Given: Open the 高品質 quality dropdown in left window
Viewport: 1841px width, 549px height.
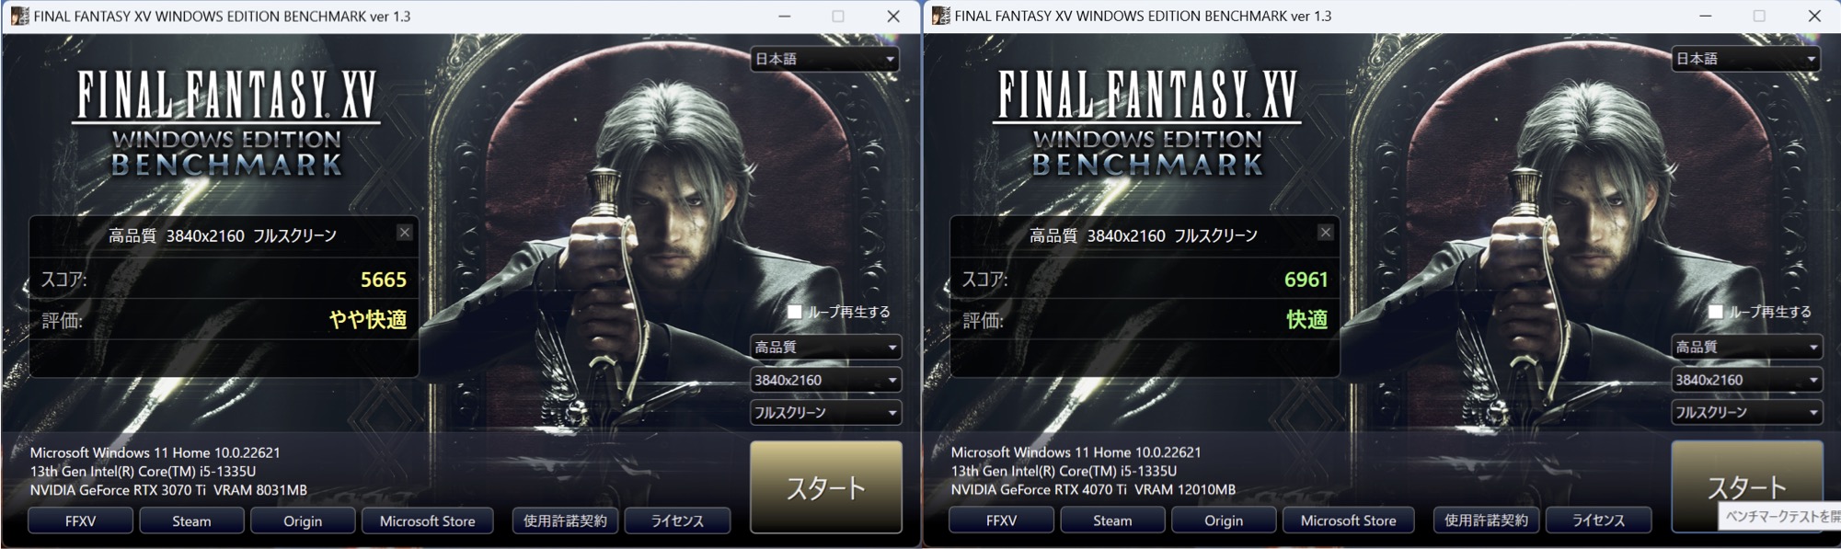Looking at the screenshot, I should [825, 347].
